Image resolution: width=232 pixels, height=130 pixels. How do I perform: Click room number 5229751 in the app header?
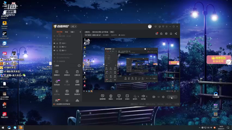point(114,35)
